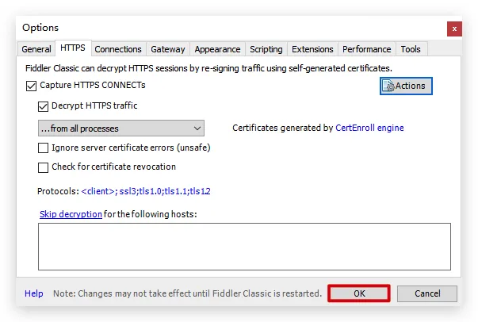Screen dimensions: 478x322
Task: Click inside the hosts list text box
Action: coord(244,246)
